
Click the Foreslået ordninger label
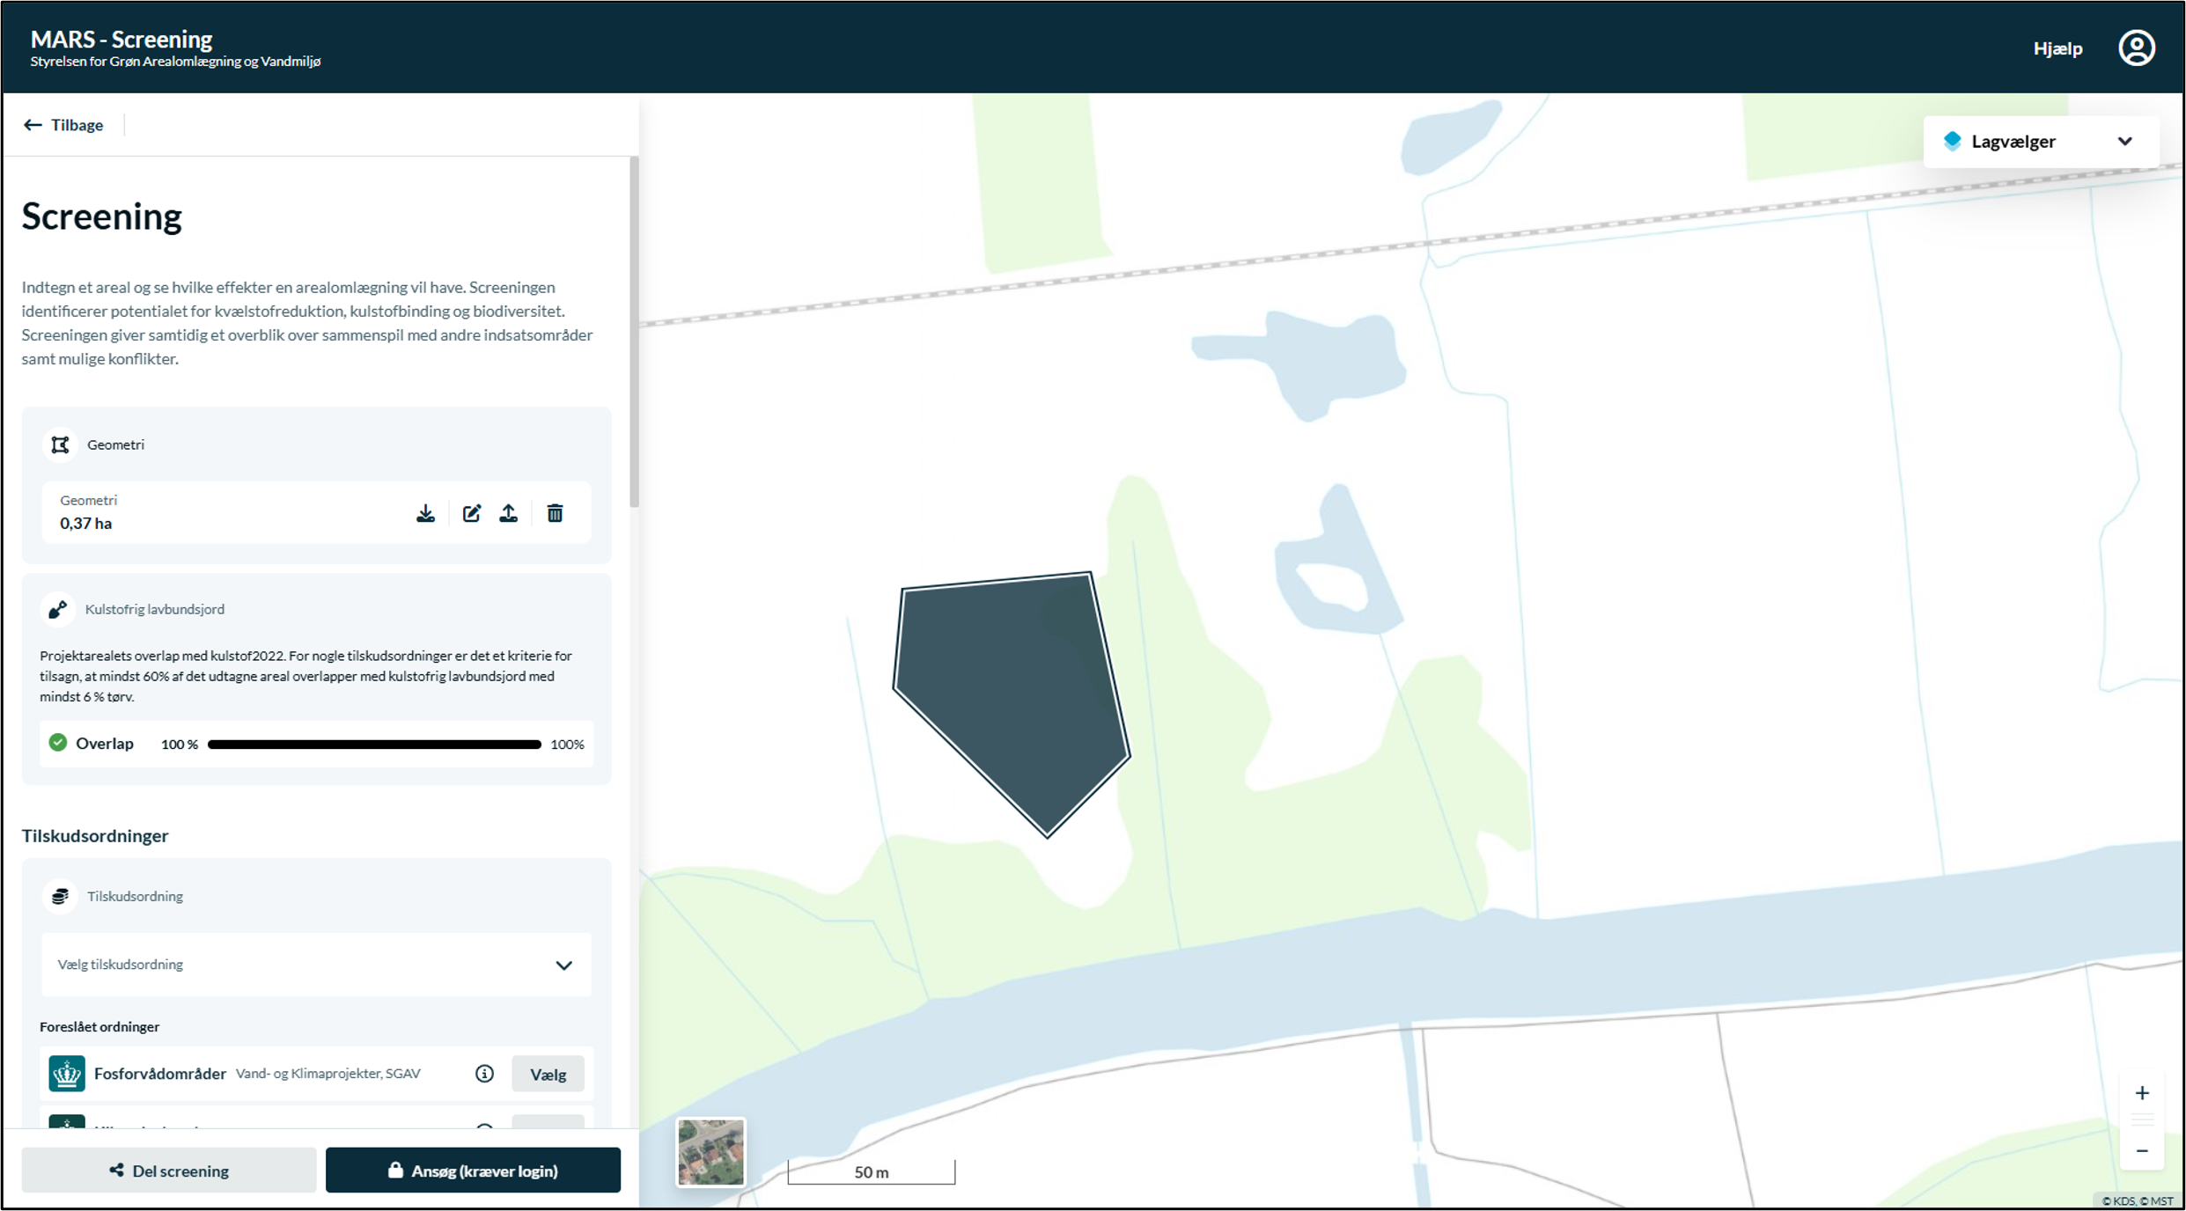[x=99, y=1027]
